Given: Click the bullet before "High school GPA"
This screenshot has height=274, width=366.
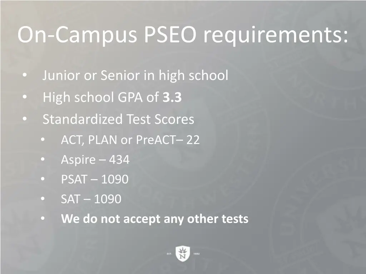Looking at the screenshot, I should [24, 97].
